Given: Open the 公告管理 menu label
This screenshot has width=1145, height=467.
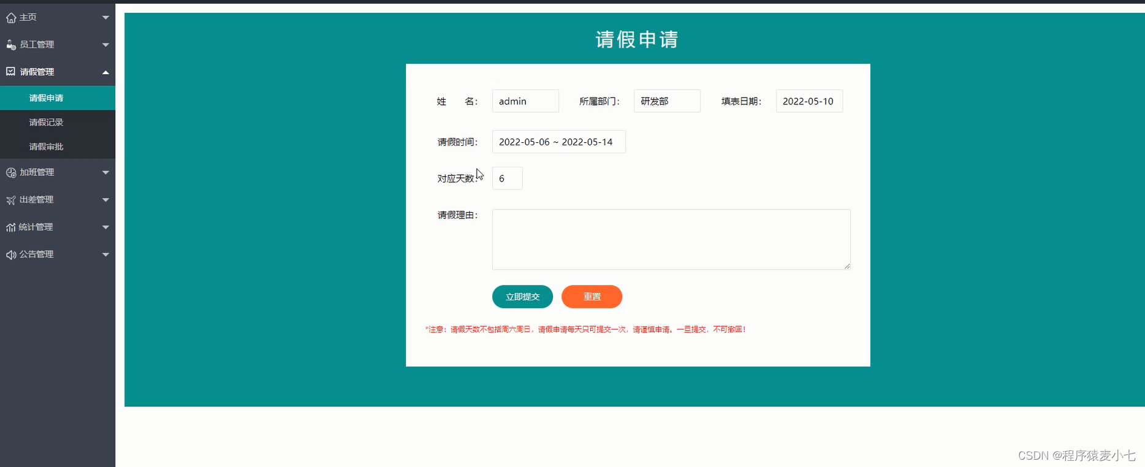Looking at the screenshot, I should click(x=36, y=254).
